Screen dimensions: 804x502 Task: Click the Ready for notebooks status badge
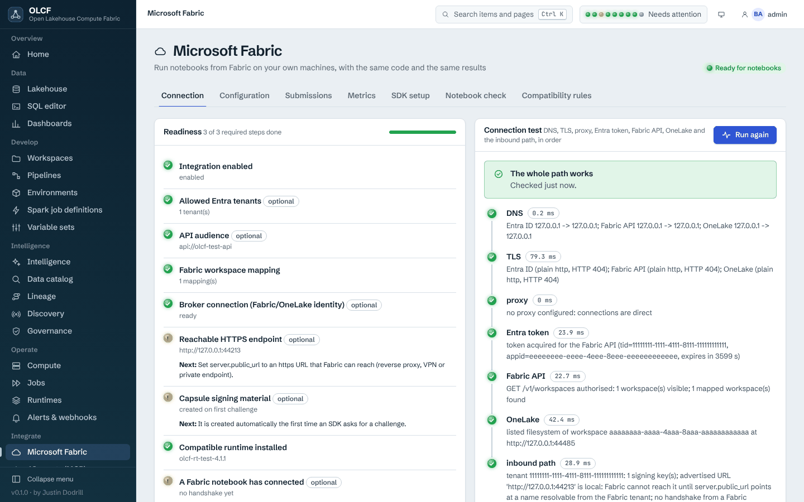[x=744, y=68]
